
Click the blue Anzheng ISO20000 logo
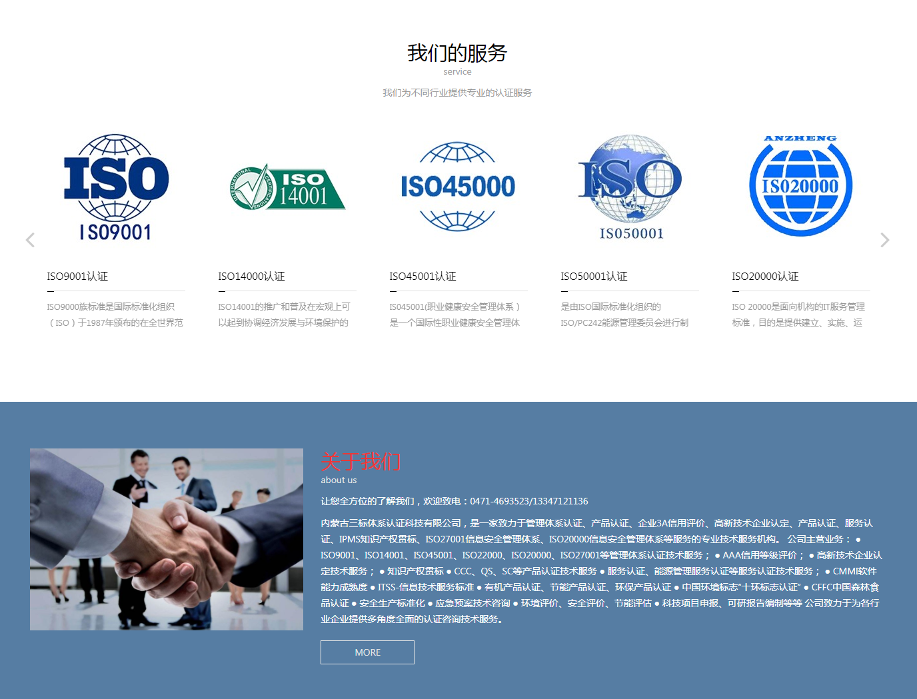tap(800, 186)
